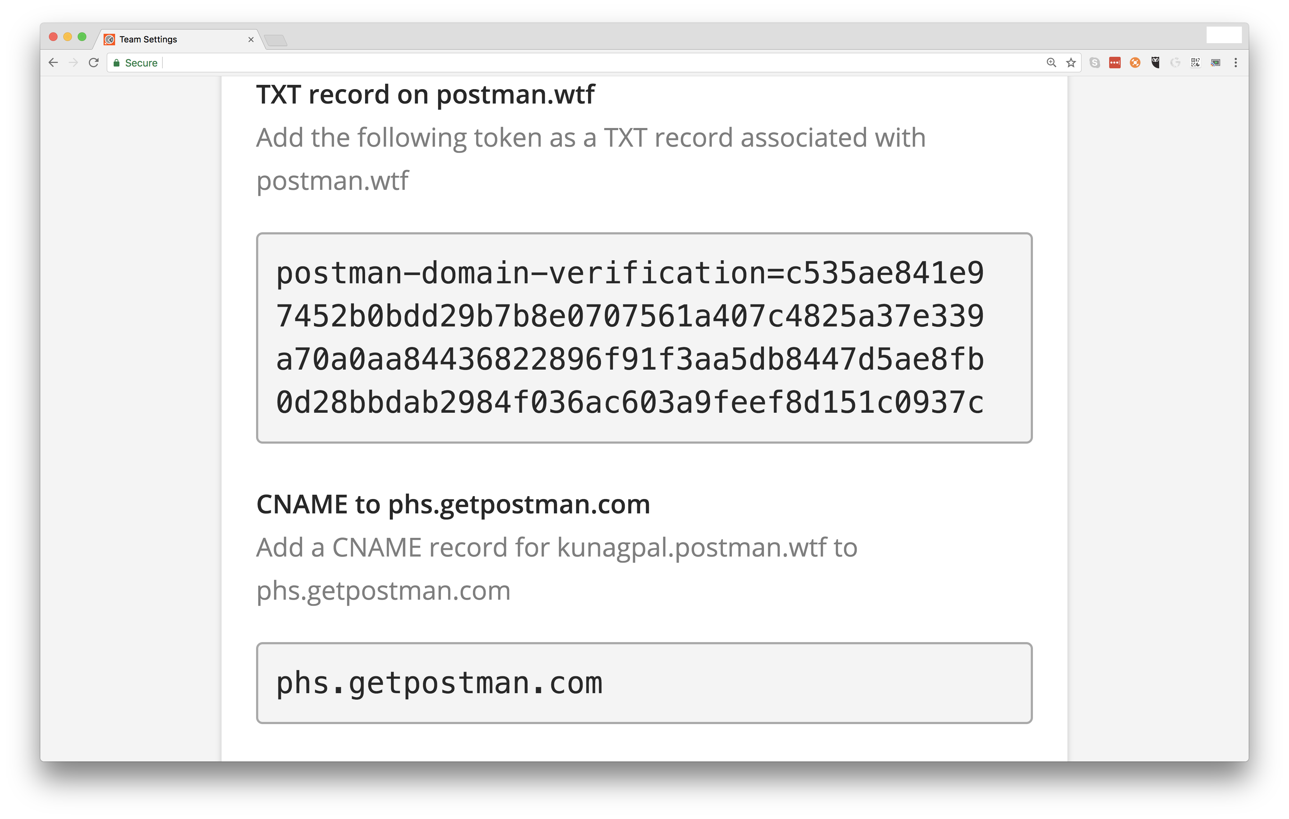Open the zoom magnifier icon in address bar
1289x819 pixels.
tap(1051, 63)
